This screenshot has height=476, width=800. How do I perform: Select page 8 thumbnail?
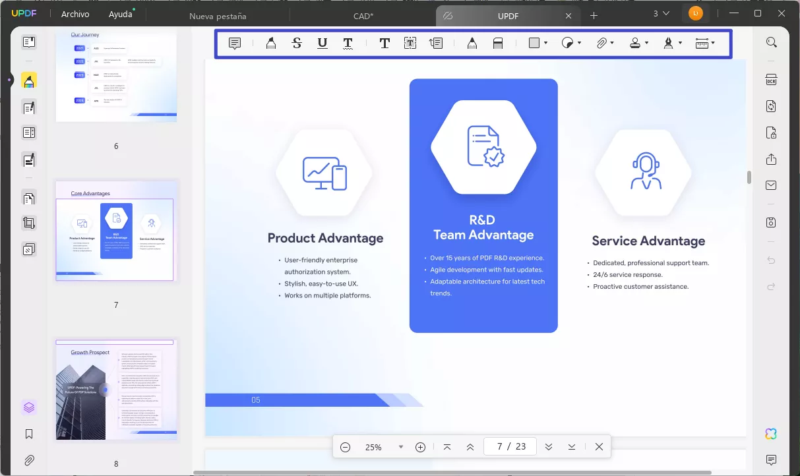click(x=116, y=390)
